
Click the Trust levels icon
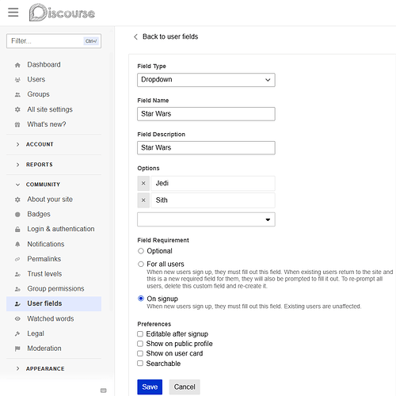17,274
